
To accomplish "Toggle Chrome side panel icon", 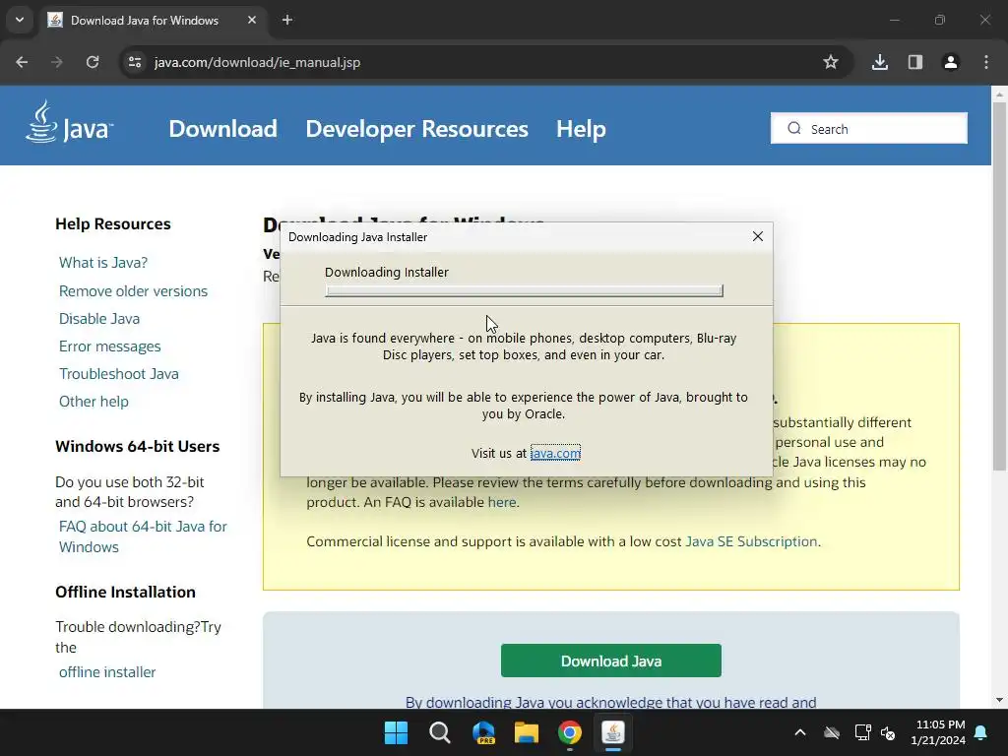I will (915, 62).
